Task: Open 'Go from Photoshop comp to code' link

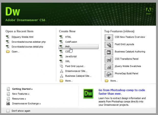Action: (122, 92)
